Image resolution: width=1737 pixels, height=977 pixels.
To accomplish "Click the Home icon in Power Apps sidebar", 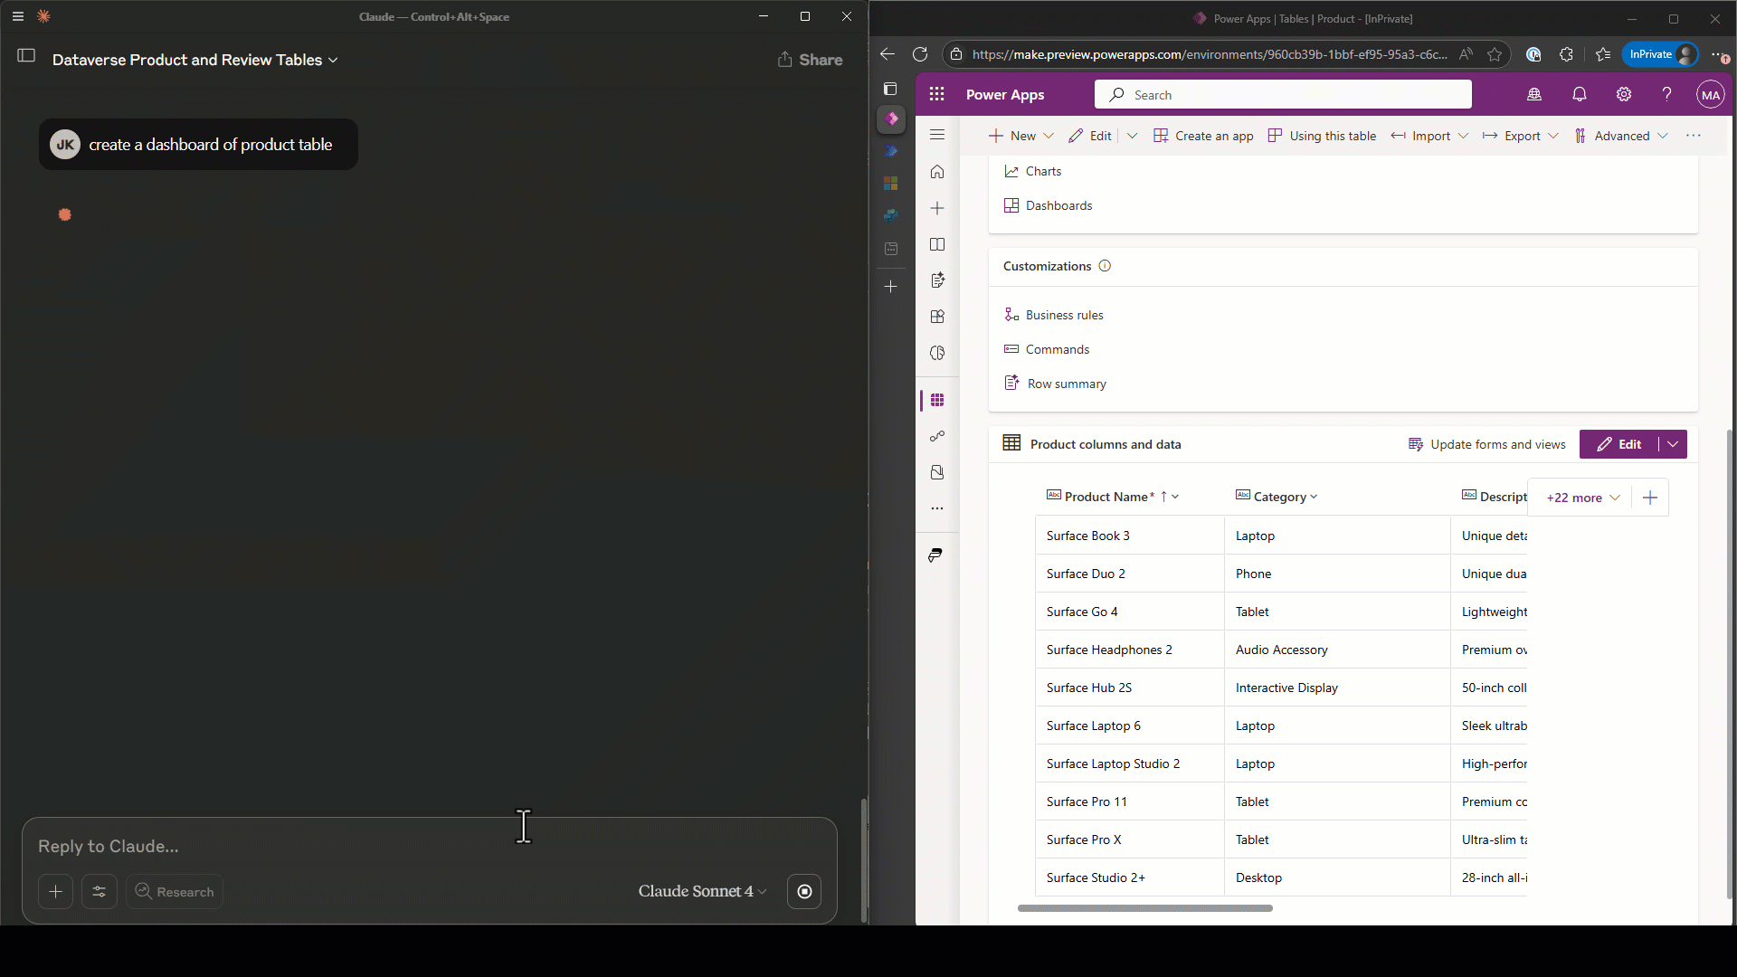I will click(937, 172).
